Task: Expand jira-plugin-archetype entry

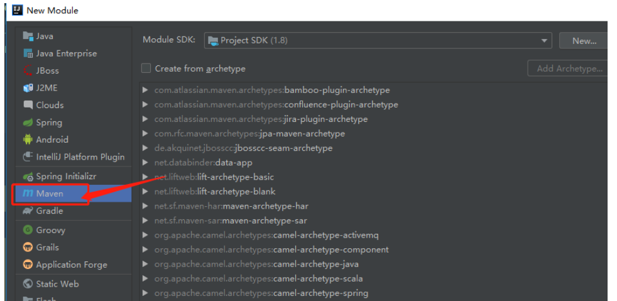Action: tap(145, 119)
